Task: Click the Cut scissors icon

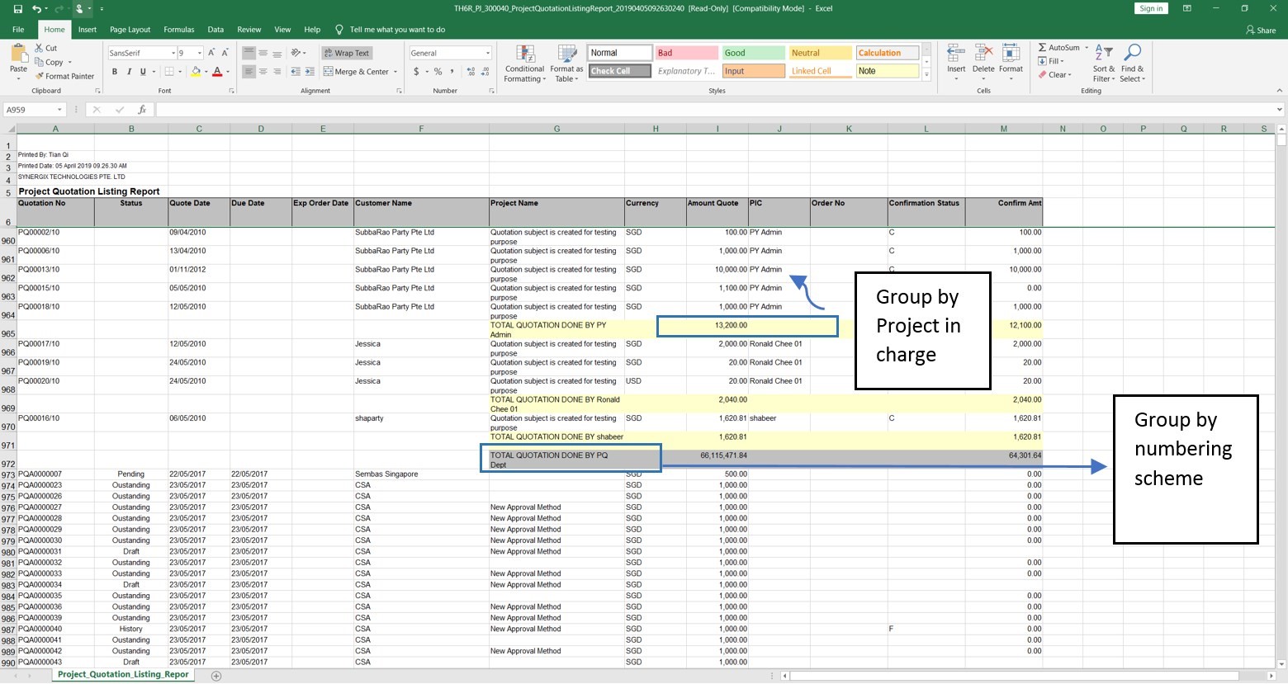Action: [39, 48]
